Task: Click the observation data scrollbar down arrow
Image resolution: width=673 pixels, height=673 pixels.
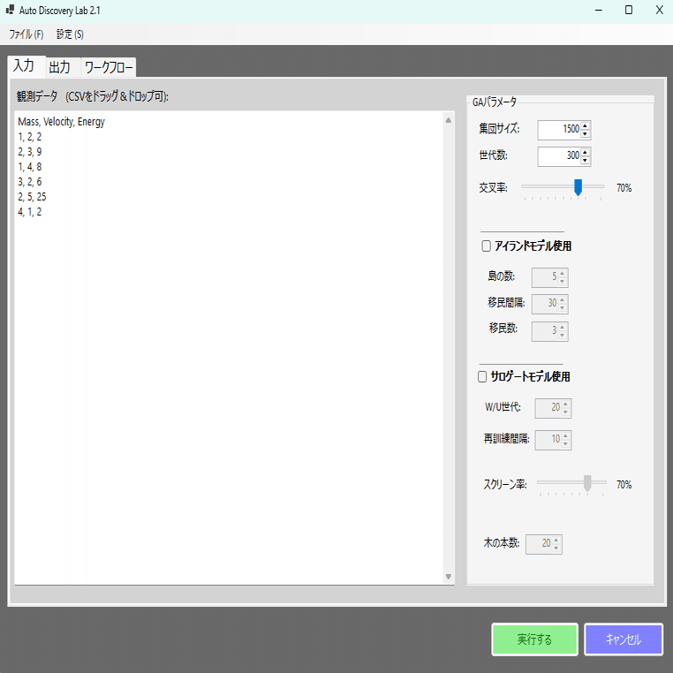Action: 448,577
